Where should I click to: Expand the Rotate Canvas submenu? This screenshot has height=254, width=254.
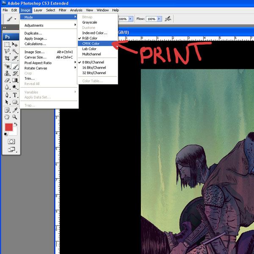click(x=48, y=68)
